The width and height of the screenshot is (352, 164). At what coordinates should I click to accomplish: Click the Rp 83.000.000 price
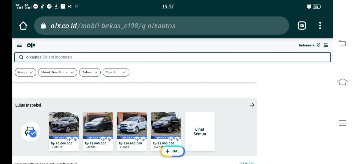click(163, 143)
